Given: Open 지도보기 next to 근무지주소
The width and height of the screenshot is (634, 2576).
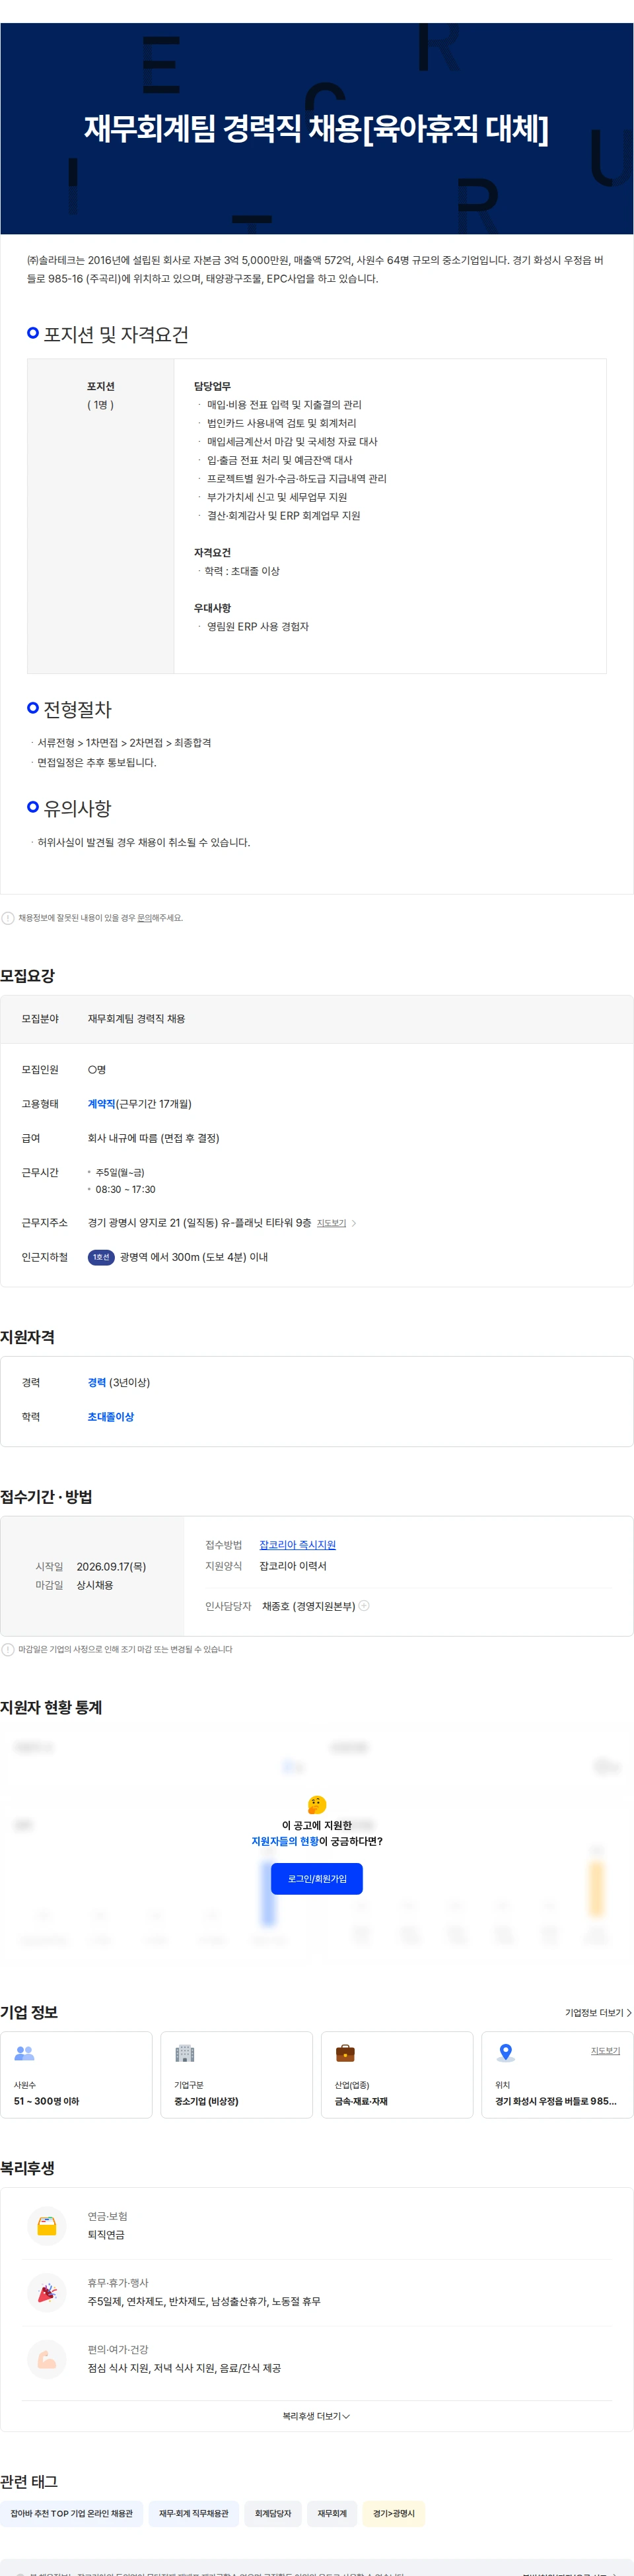Looking at the screenshot, I should 331,1223.
